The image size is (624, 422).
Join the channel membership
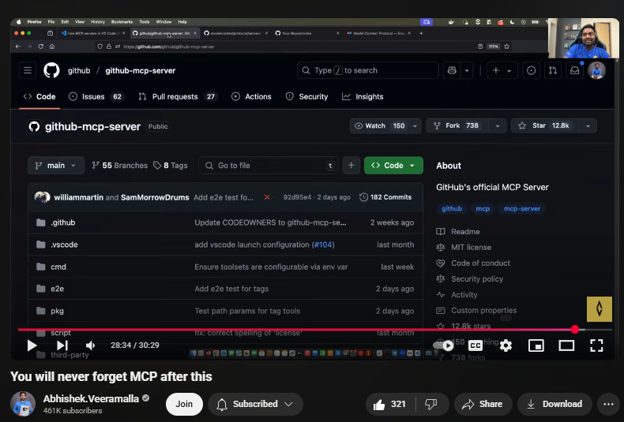pyautogui.click(x=184, y=404)
